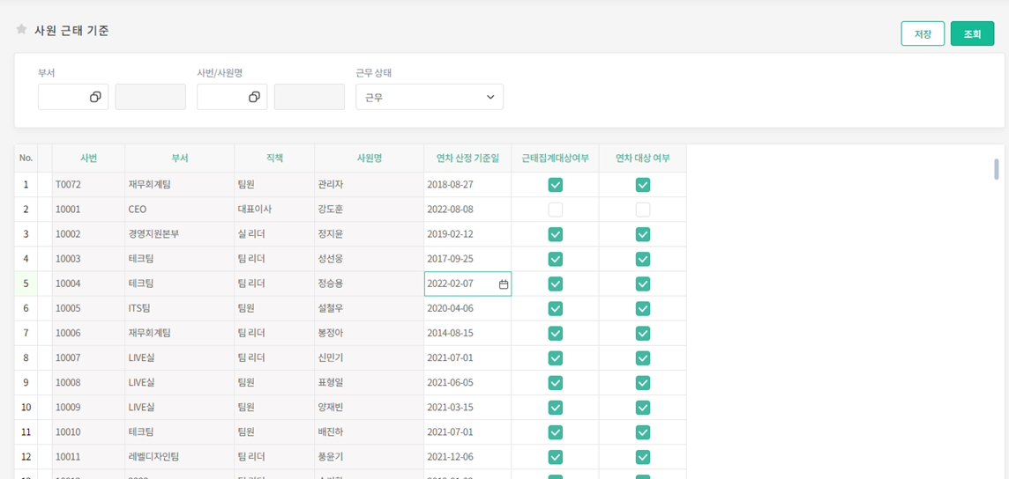Image resolution: width=1009 pixels, height=479 pixels.
Task: Select employee name cell 설철우
Action: [368, 308]
